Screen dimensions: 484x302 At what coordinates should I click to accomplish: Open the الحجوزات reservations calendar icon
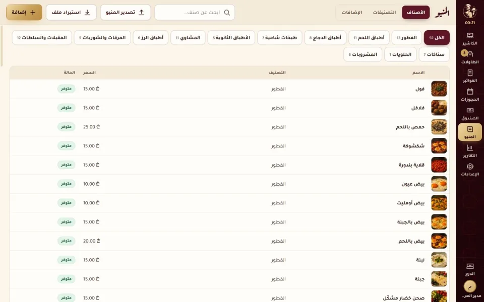pyautogui.click(x=470, y=95)
